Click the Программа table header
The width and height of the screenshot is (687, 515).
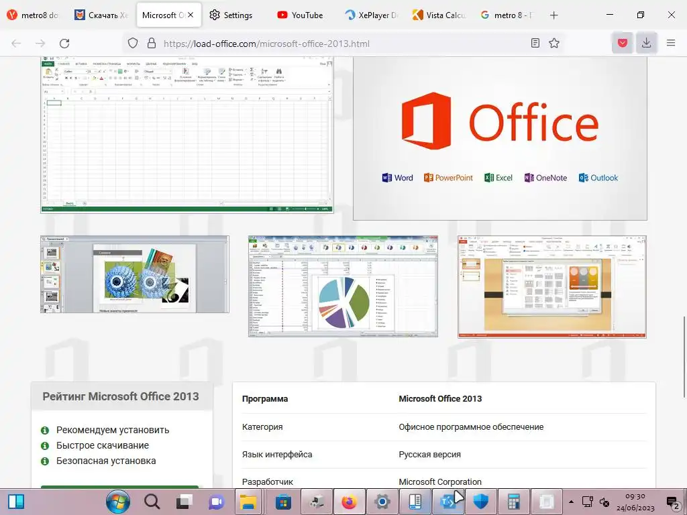click(265, 399)
